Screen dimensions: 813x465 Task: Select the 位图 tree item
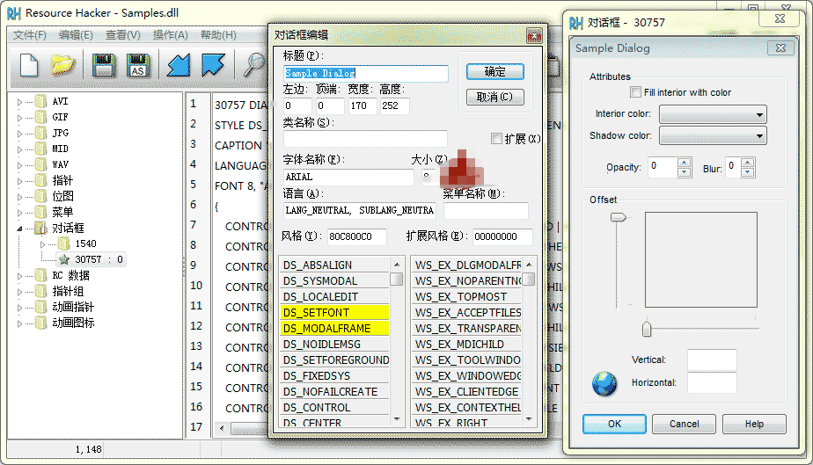[62, 196]
